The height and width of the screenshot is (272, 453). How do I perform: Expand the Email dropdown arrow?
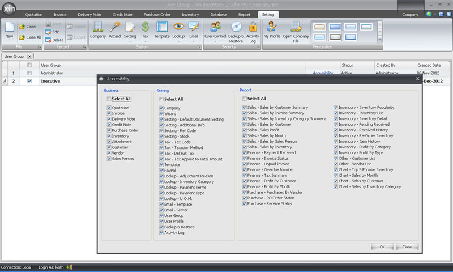[x=194, y=41]
